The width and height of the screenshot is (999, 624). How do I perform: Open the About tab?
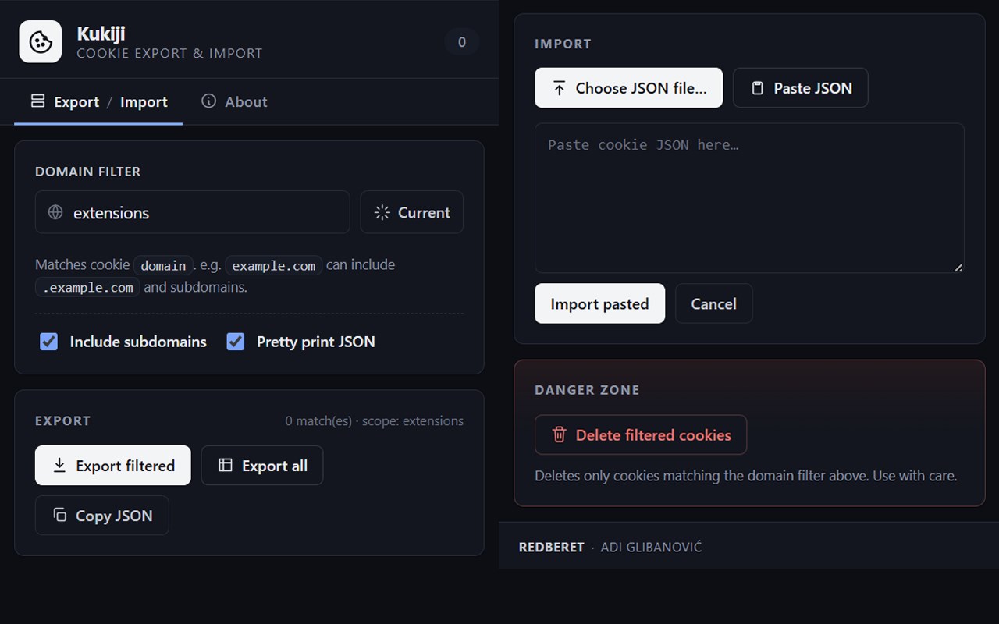point(234,101)
